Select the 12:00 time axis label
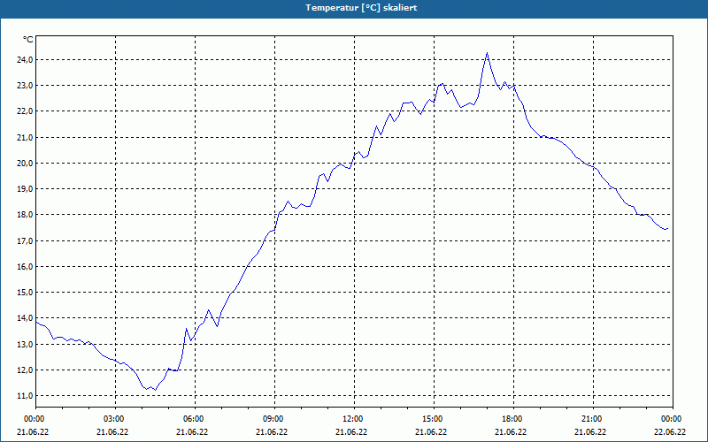This screenshot has width=708, height=442. coord(351,419)
